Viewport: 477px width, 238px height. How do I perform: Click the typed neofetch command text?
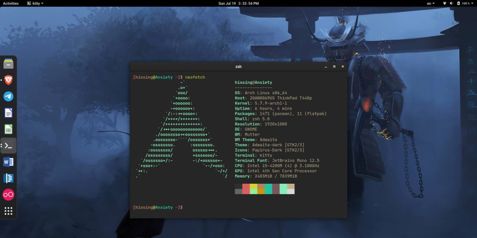[x=195, y=78]
